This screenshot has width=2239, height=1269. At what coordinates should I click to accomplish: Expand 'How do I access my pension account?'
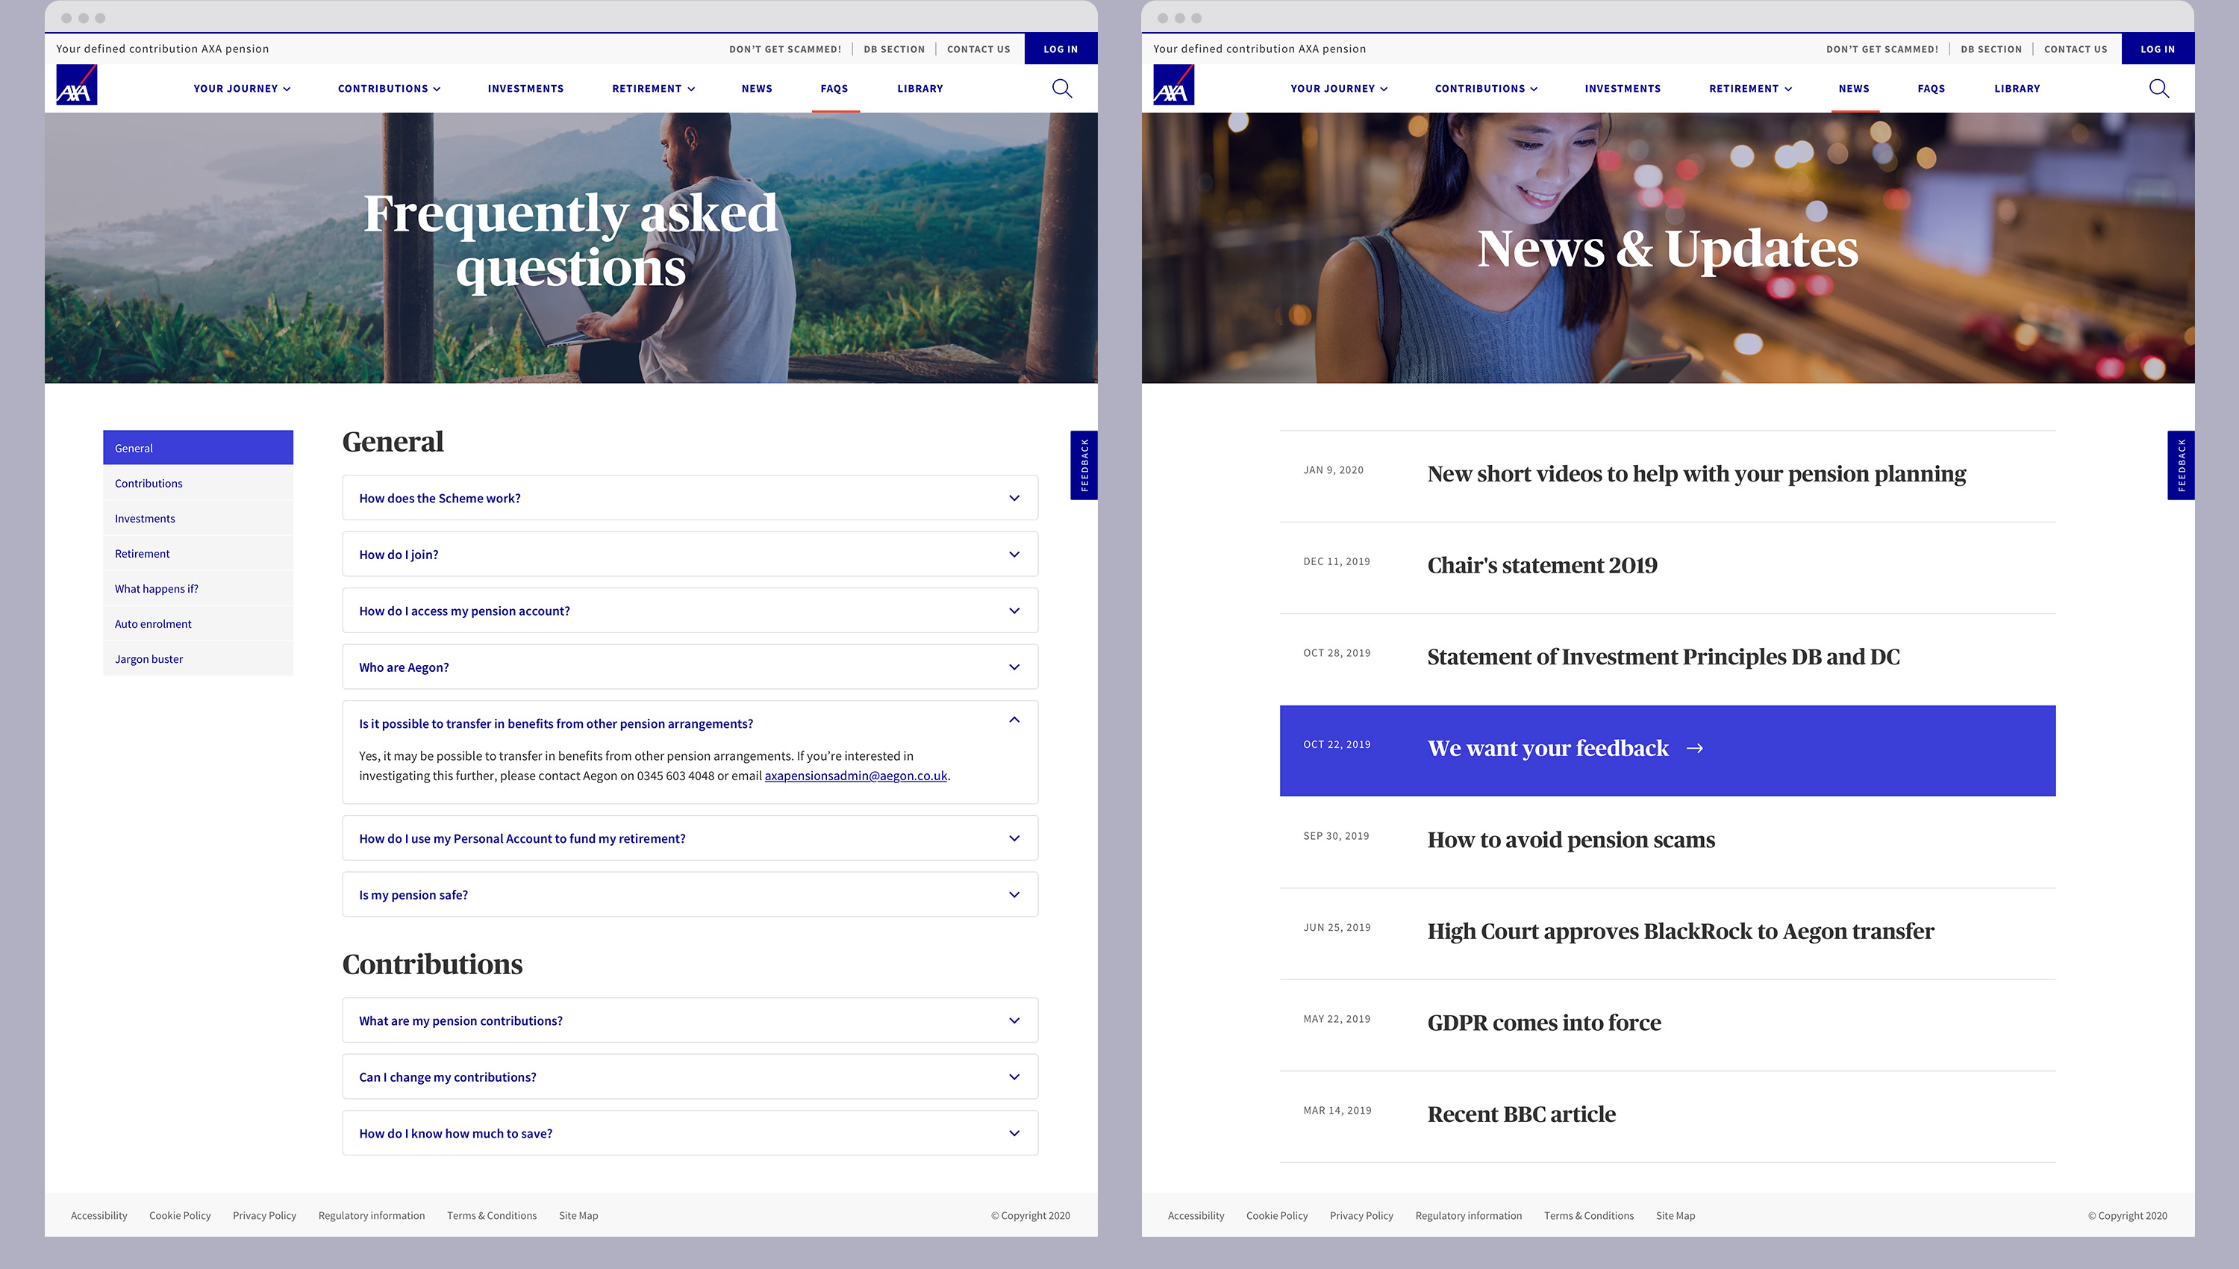(x=690, y=611)
